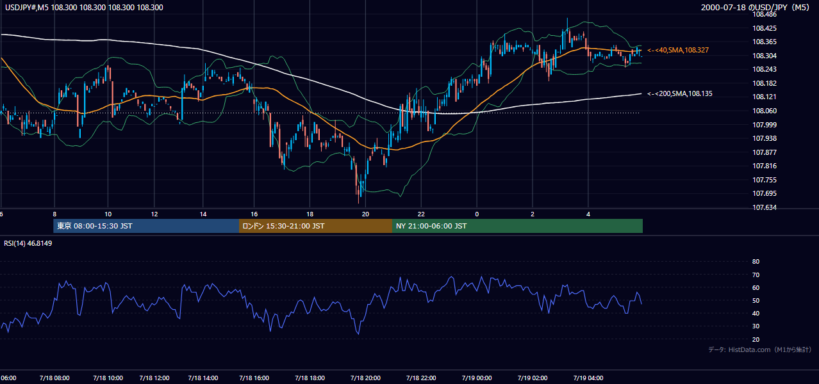Select the 200 SMA 108.135 label
Image resolution: width=819 pixels, height=384 pixels.
680,93
